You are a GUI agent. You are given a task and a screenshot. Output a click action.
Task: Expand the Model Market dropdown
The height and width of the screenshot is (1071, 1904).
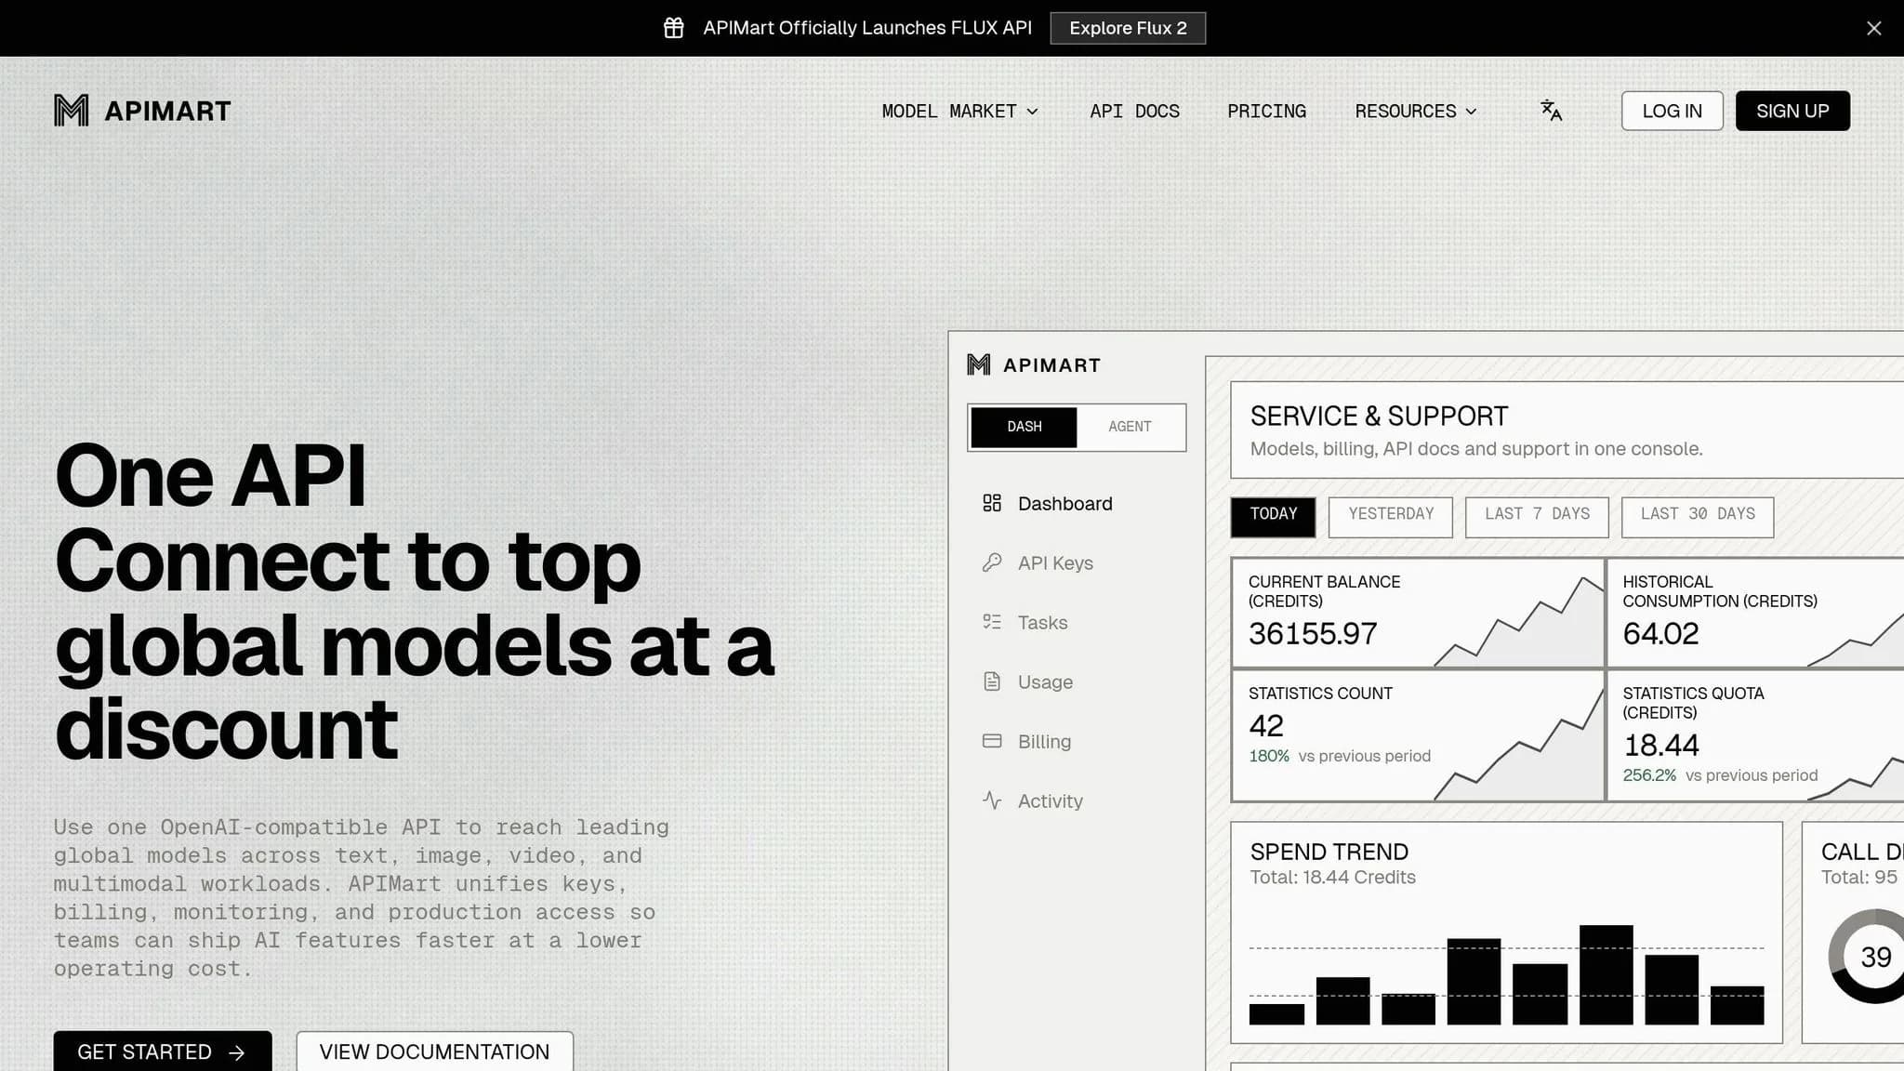[x=960, y=111]
